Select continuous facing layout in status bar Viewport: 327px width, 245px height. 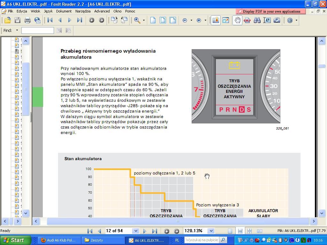249,231
